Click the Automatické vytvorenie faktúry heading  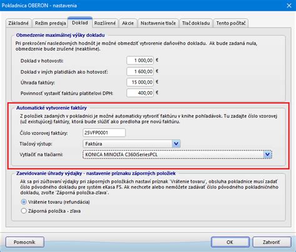pos(51,108)
